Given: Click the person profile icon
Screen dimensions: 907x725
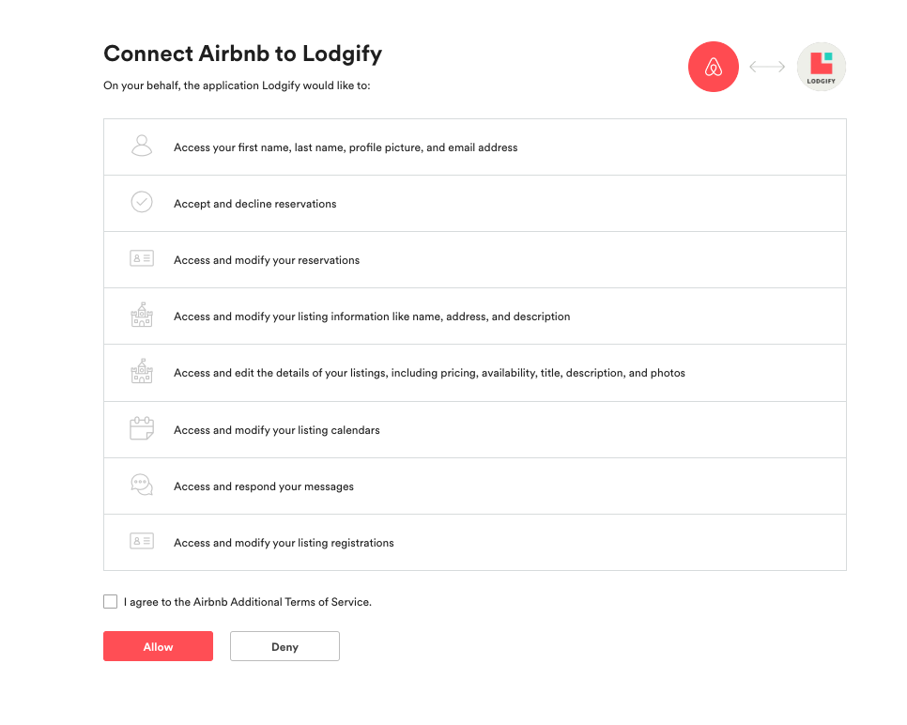Looking at the screenshot, I should coord(142,147).
